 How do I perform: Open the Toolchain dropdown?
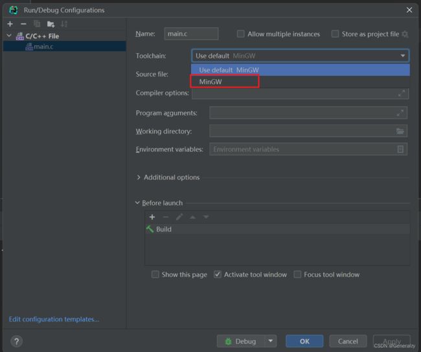coord(301,56)
